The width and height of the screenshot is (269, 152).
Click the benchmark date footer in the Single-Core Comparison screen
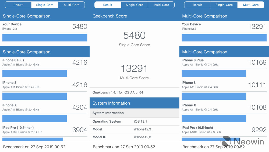tap(34, 147)
